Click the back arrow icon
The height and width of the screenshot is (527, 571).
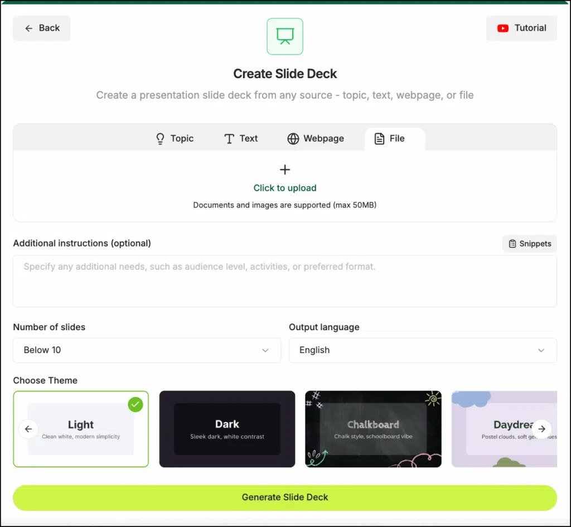[29, 28]
